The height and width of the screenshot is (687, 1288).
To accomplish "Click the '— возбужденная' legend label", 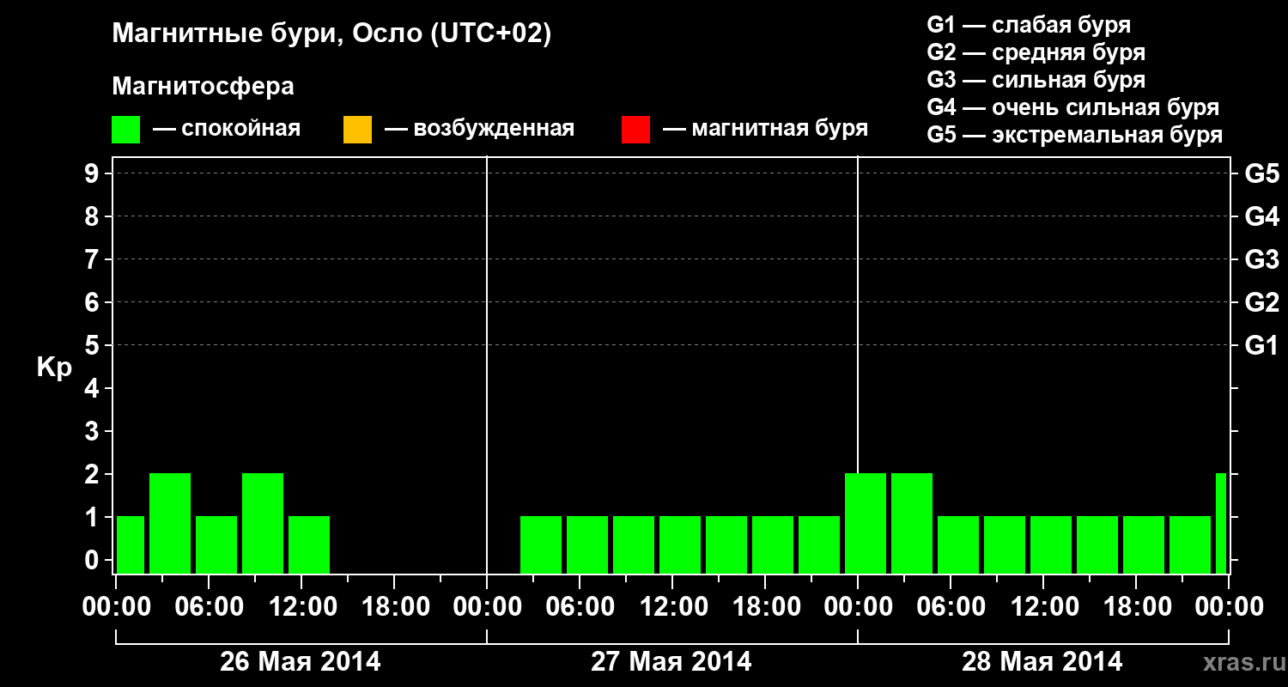I will pos(479,130).
